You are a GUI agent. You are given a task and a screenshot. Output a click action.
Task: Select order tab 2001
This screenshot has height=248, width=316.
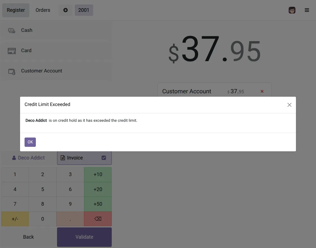pos(84,10)
